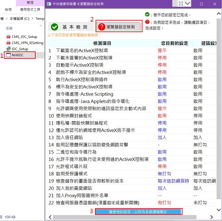222x221 pixels.
Task: Maximize the IE設定檢測 window
Action: pyautogui.click(x=201, y=4)
